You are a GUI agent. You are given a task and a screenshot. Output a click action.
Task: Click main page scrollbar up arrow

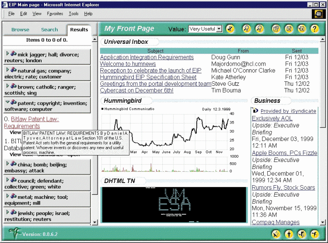coord(323,39)
